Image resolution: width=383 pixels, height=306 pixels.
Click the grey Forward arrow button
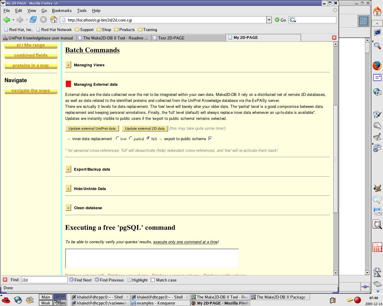coord(20,20)
